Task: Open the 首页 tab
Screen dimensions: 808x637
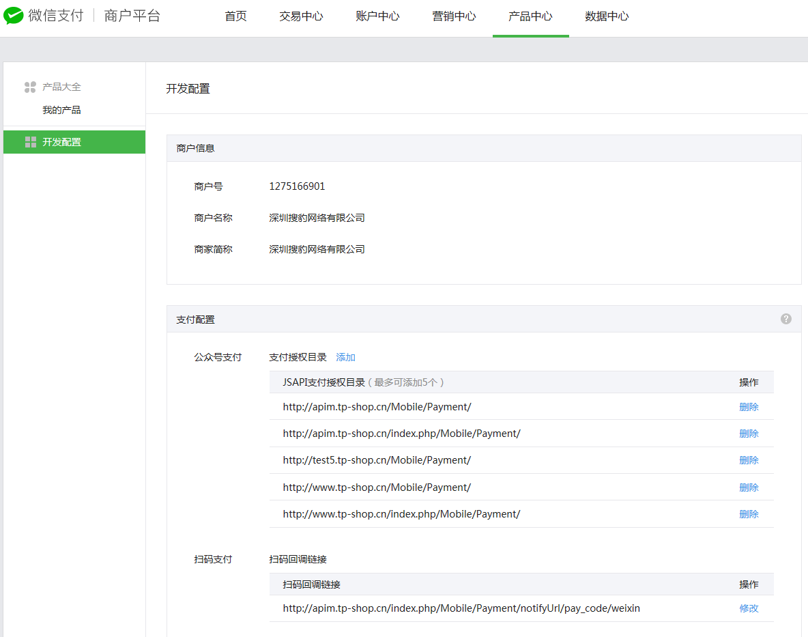Action: pyautogui.click(x=235, y=16)
